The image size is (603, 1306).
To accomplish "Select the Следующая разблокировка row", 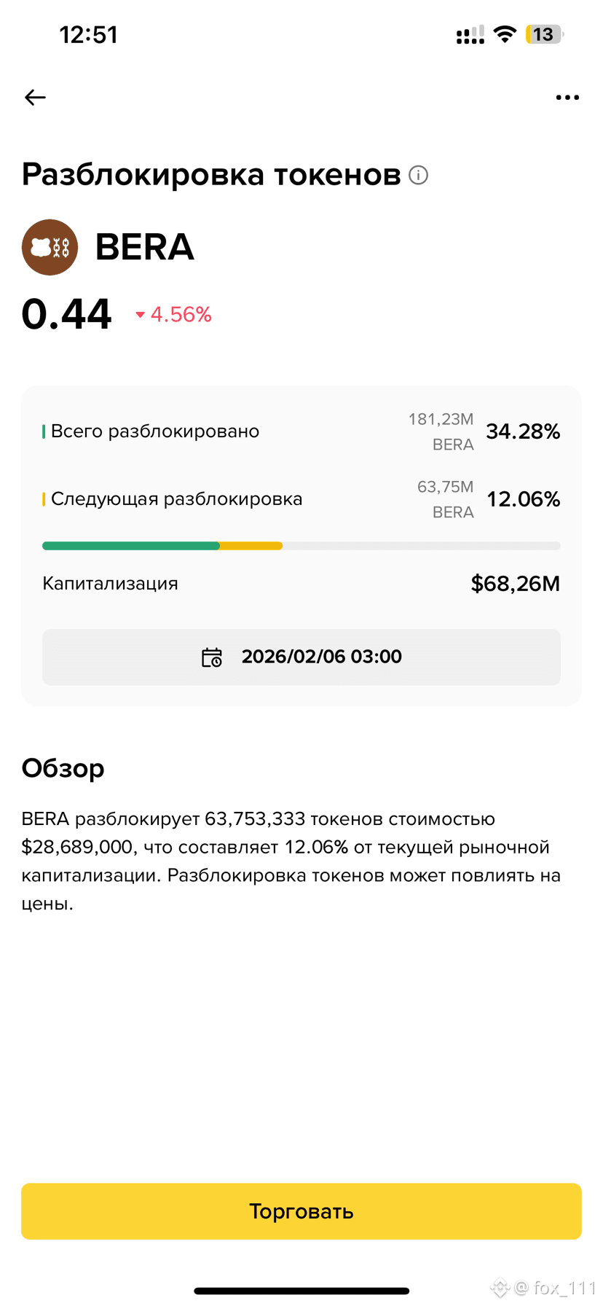I will (301, 499).
